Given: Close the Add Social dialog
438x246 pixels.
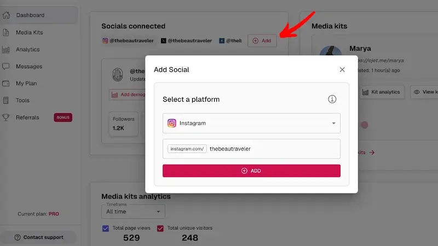Looking at the screenshot, I should coord(342,69).
